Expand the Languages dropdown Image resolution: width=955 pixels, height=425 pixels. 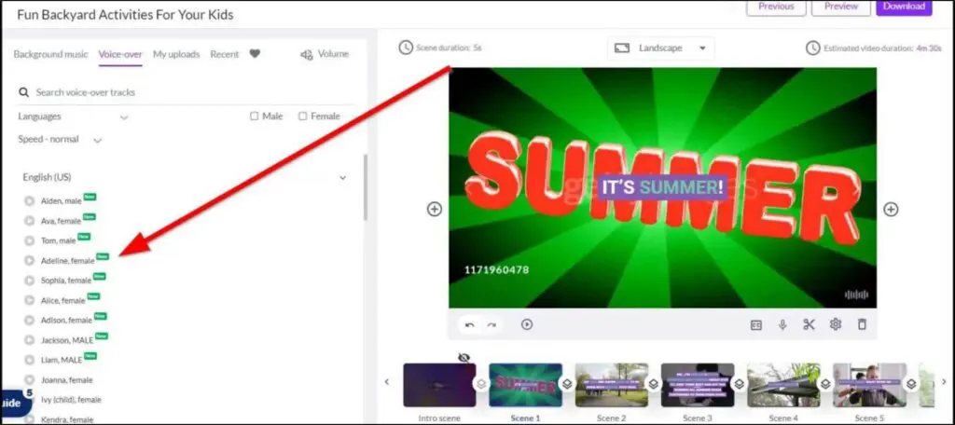73,117
